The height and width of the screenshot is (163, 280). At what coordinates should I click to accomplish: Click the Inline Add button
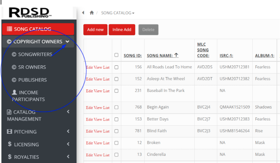[x=122, y=30]
